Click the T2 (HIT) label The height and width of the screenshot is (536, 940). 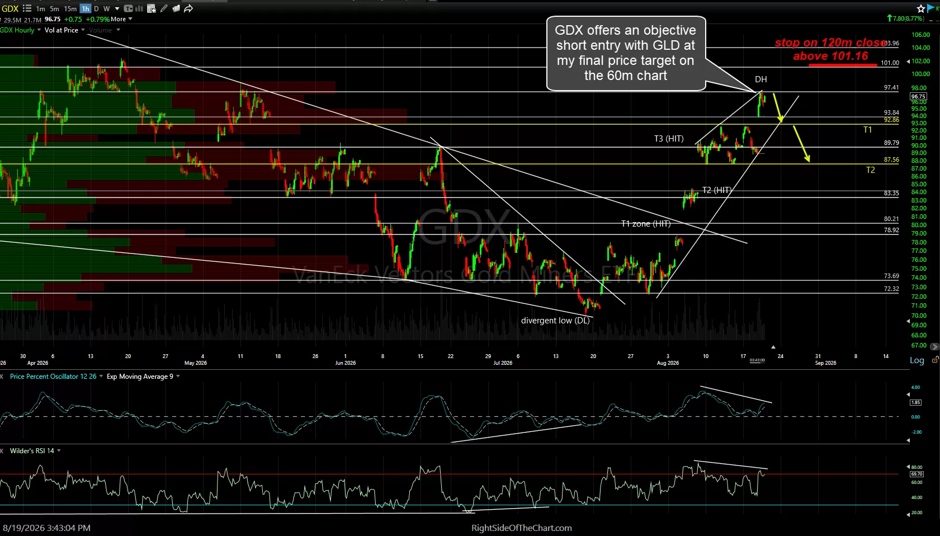click(717, 190)
